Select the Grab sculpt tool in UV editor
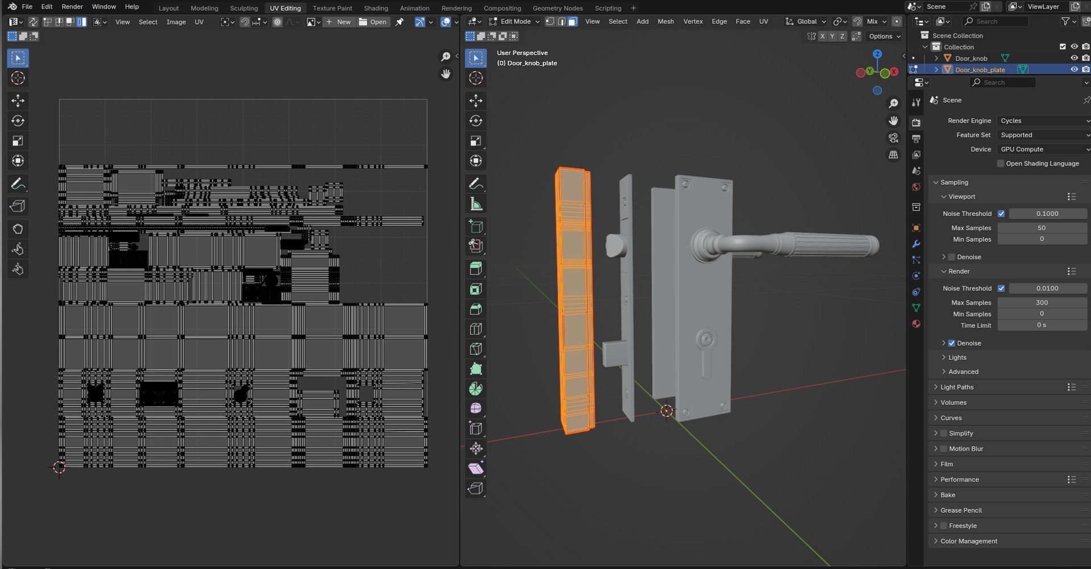 18,229
